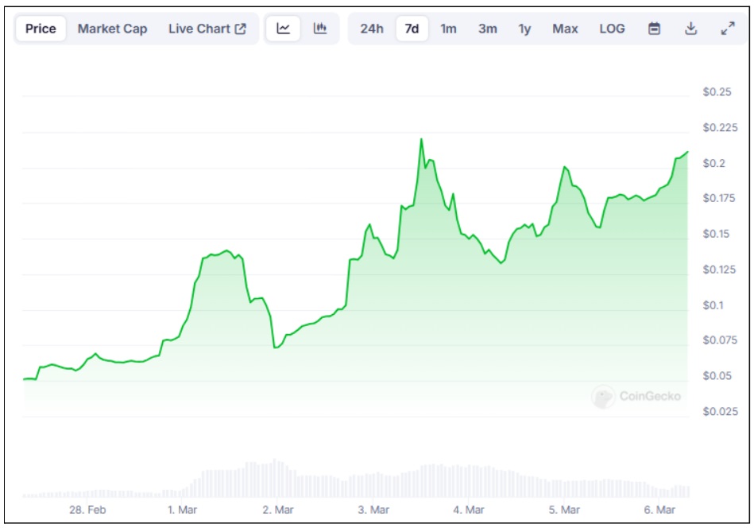Select the 24h time range

point(371,29)
